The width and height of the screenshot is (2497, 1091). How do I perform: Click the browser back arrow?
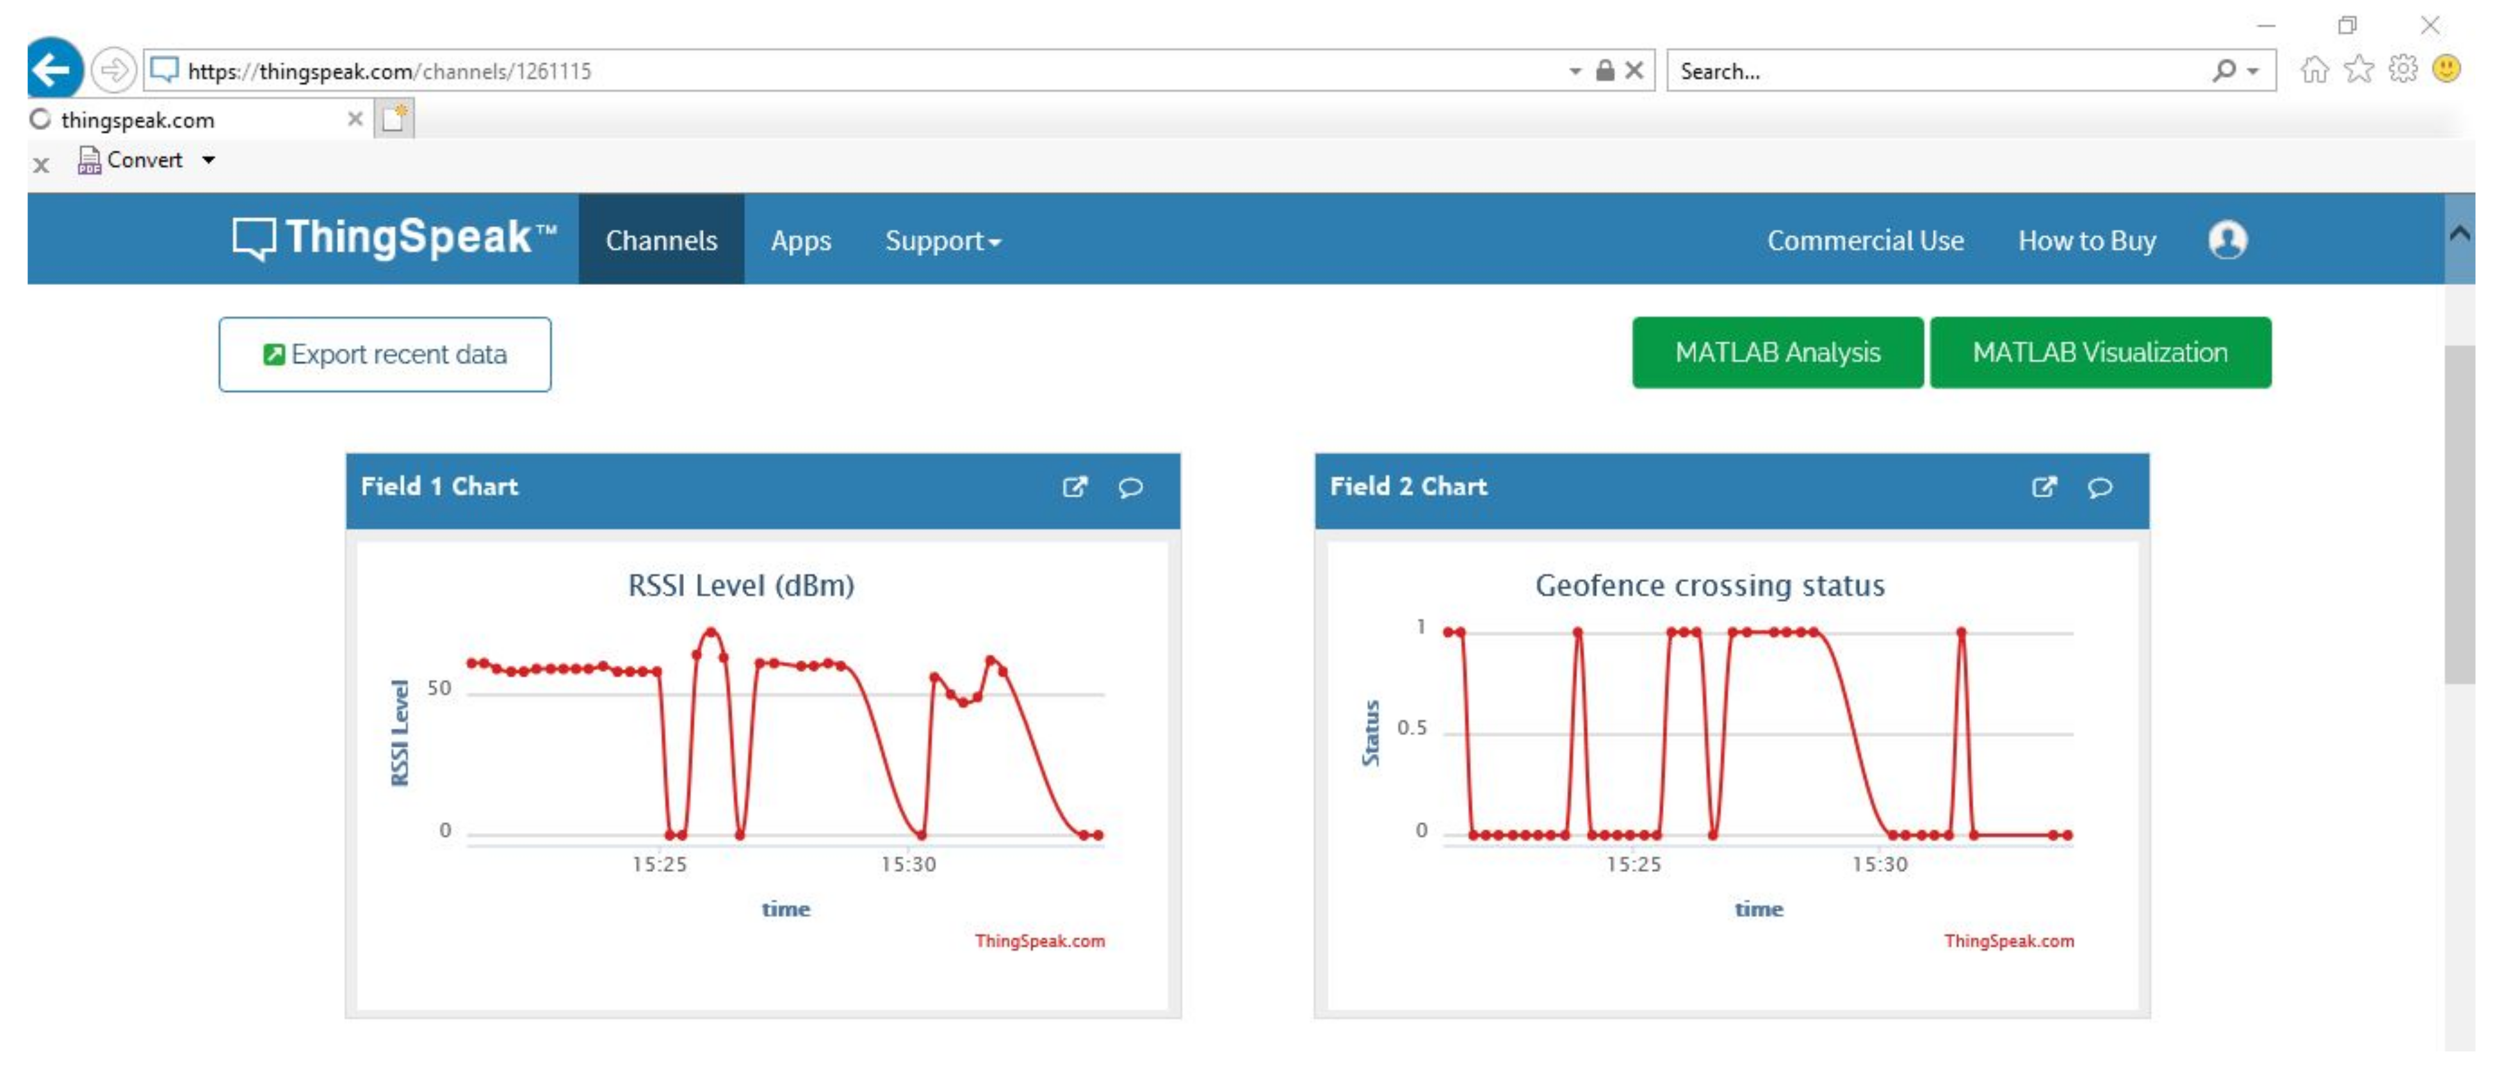pos(53,70)
